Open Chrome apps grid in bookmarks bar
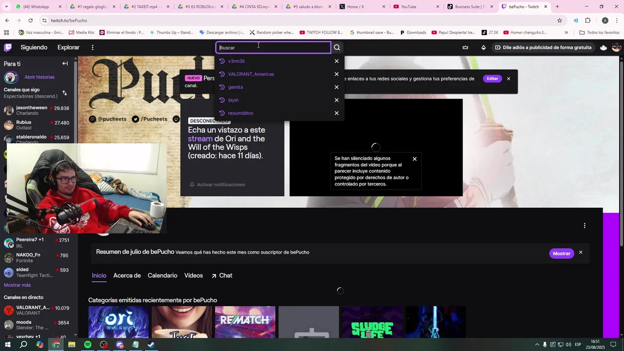This screenshot has height=351, width=624. (x=6, y=33)
